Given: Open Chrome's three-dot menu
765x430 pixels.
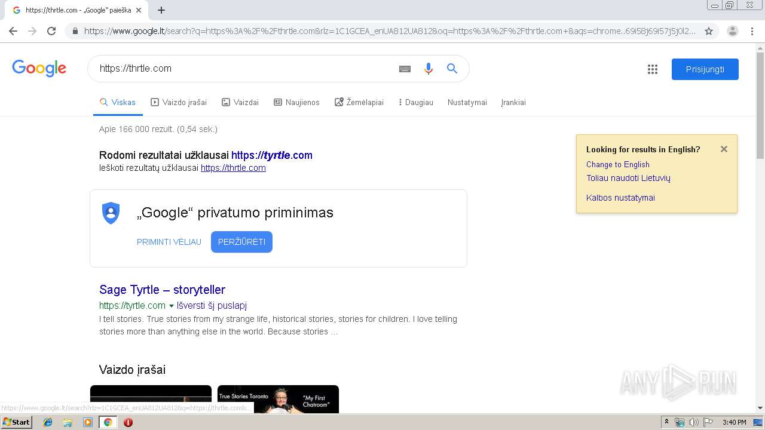Looking at the screenshot, I should click(752, 31).
